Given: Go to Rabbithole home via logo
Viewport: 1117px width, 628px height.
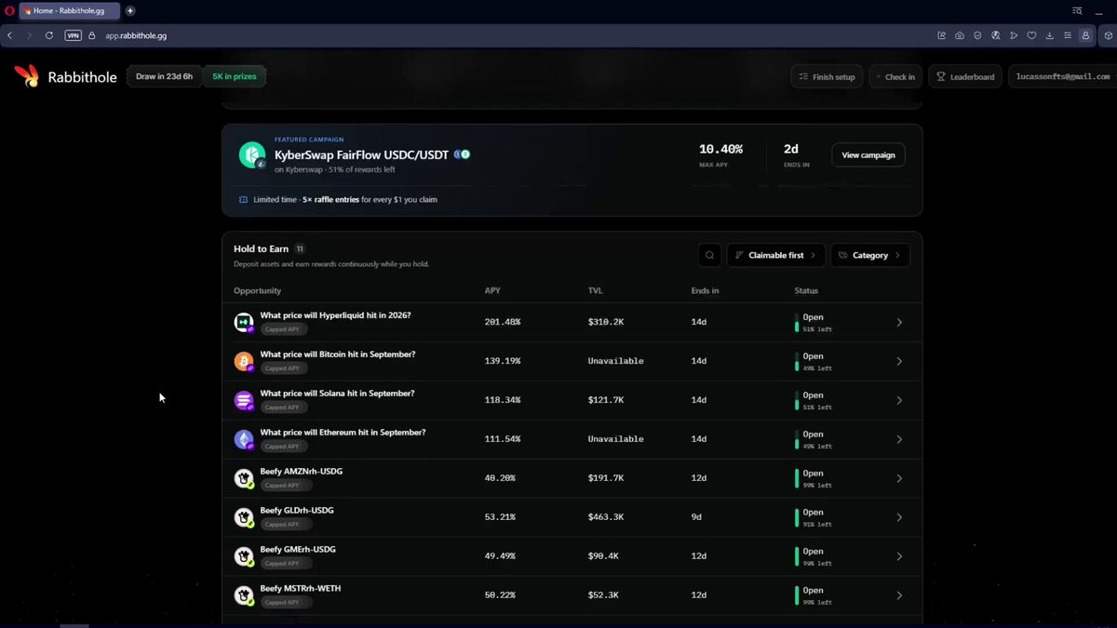Looking at the screenshot, I should click(65, 77).
